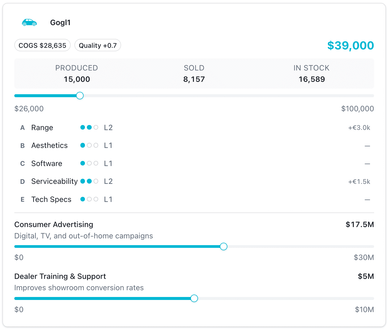Click the SOLD count 8,157
The image size is (390, 331).
pyautogui.click(x=194, y=79)
